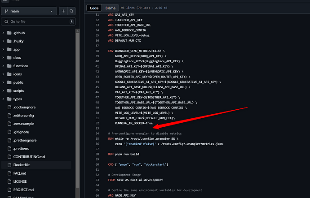Screen dimensions: 310x198
Task: Open the .husky folder
Action: tap(18, 41)
